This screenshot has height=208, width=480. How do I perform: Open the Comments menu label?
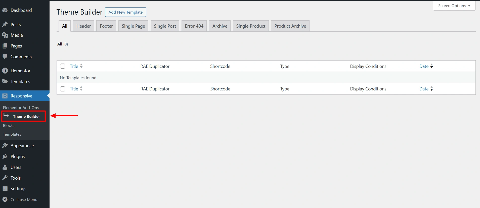coord(21,57)
